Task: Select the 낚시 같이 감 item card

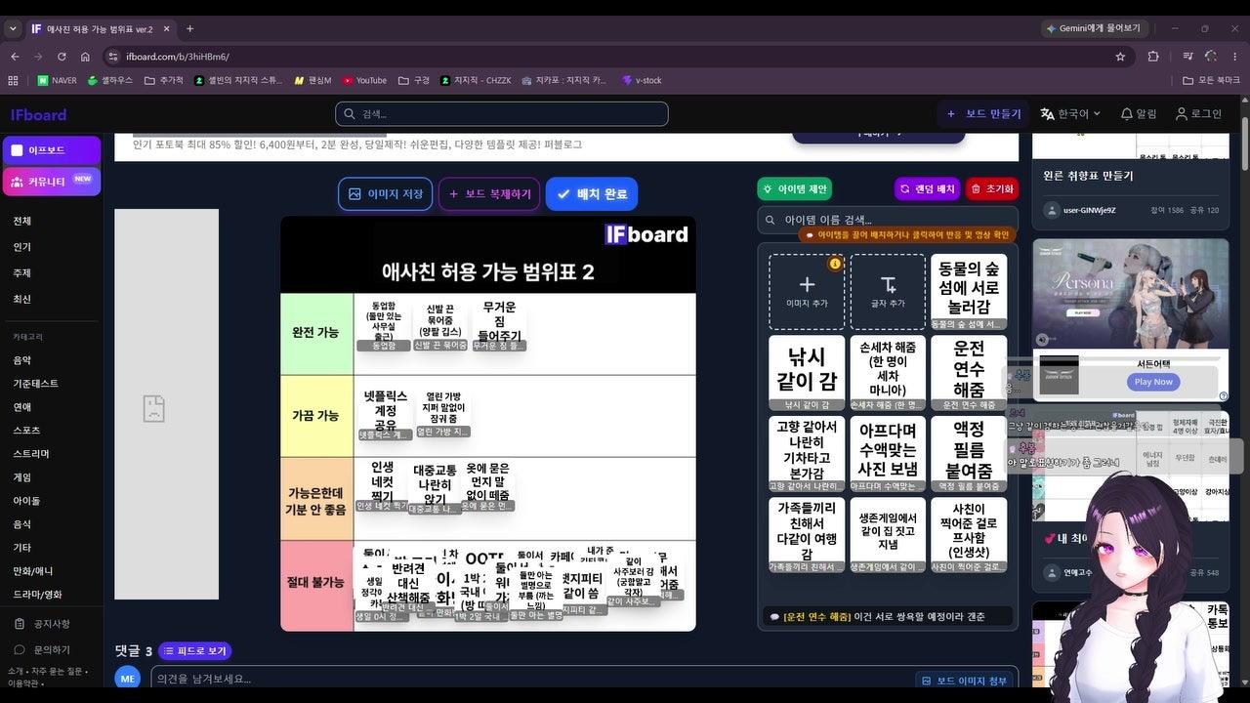Action: coord(807,373)
